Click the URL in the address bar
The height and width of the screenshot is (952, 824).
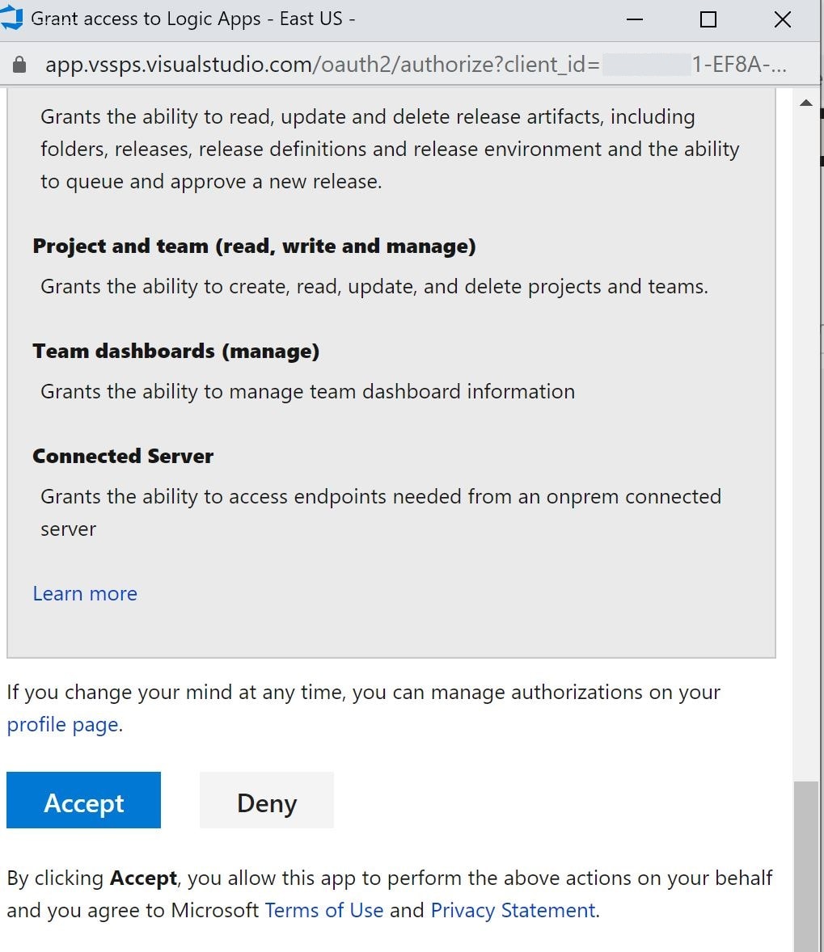[416, 64]
